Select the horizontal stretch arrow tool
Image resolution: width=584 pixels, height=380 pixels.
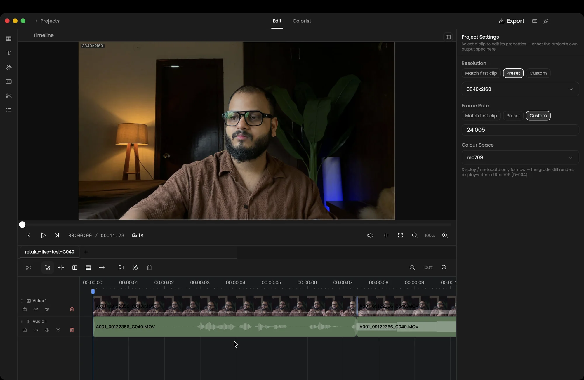tap(102, 268)
